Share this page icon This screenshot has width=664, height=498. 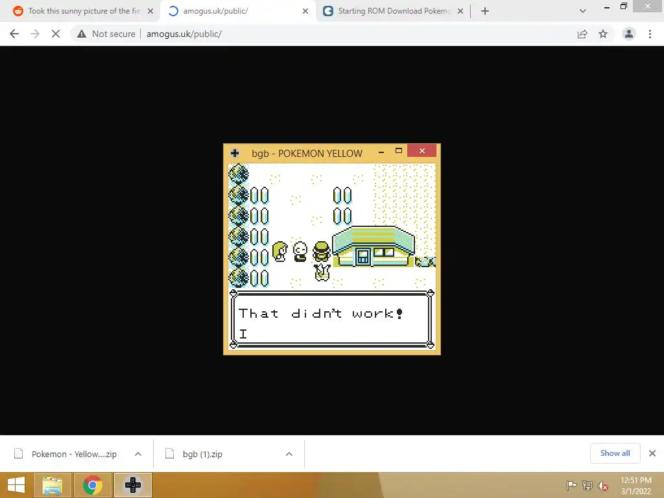coord(583,34)
